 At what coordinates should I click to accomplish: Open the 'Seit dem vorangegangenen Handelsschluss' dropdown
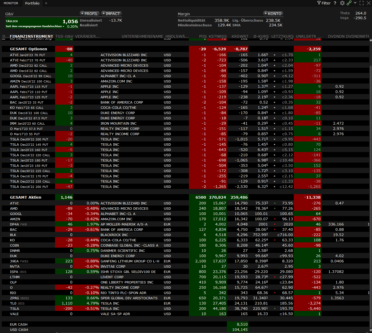click(35, 26)
